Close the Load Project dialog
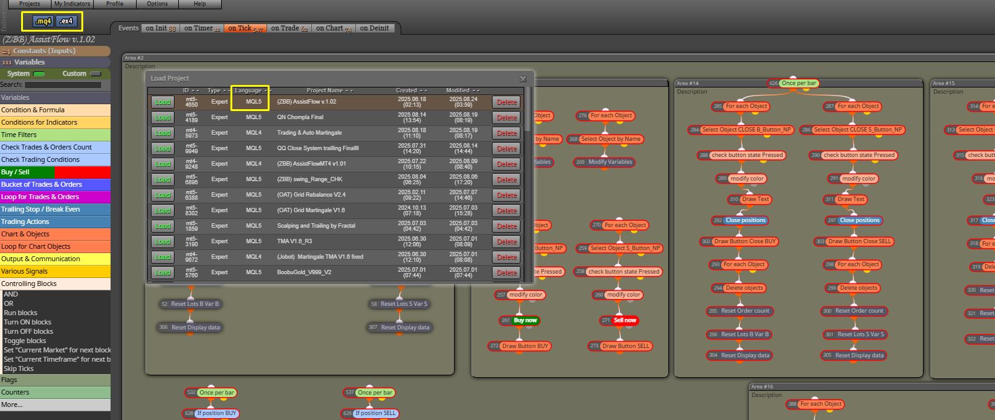995x420 pixels. click(x=523, y=79)
